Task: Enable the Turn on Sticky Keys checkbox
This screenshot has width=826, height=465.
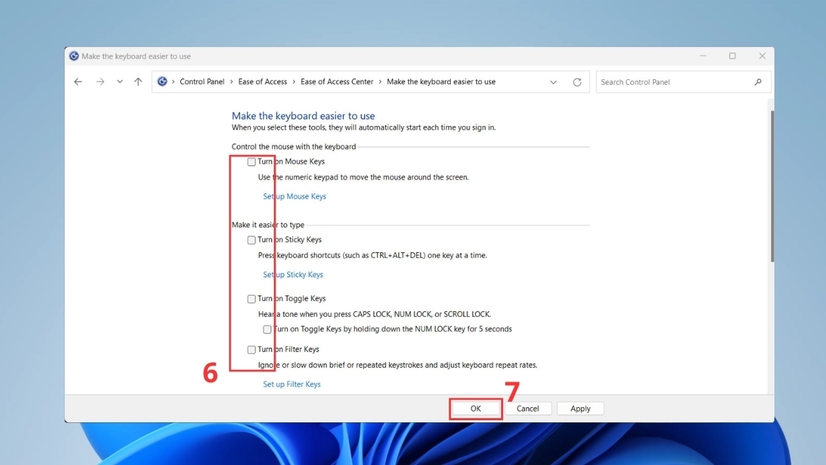Action: click(x=251, y=240)
